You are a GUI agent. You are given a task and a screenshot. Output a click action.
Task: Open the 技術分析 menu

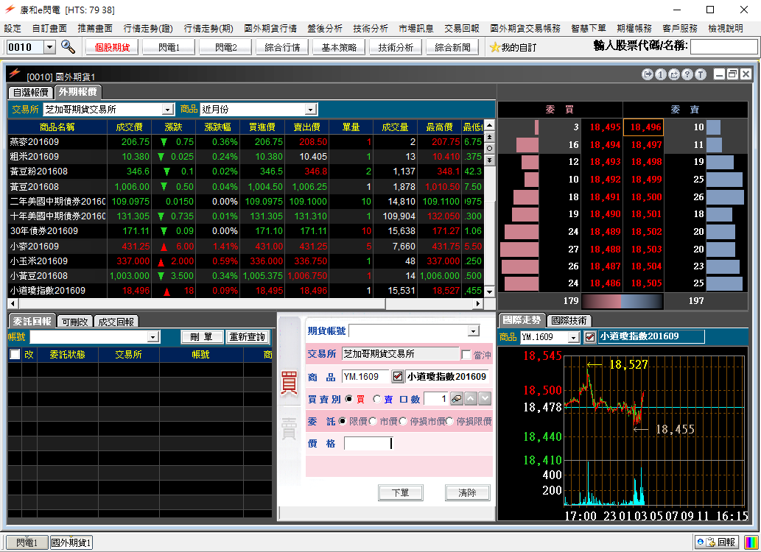(x=370, y=29)
